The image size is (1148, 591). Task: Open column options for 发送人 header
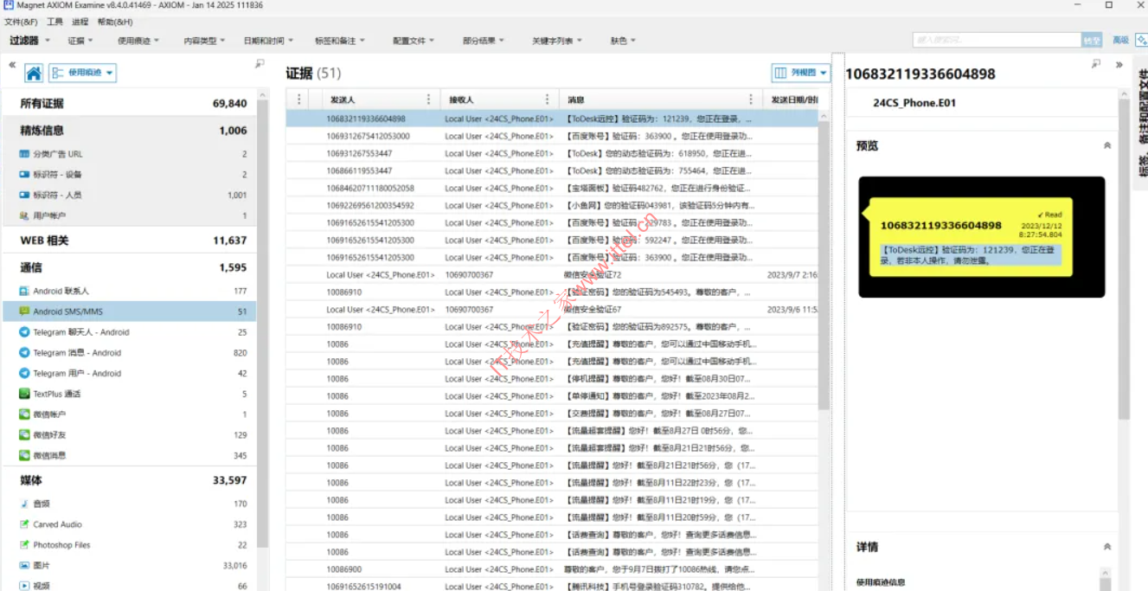pyautogui.click(x=428, y=100)
